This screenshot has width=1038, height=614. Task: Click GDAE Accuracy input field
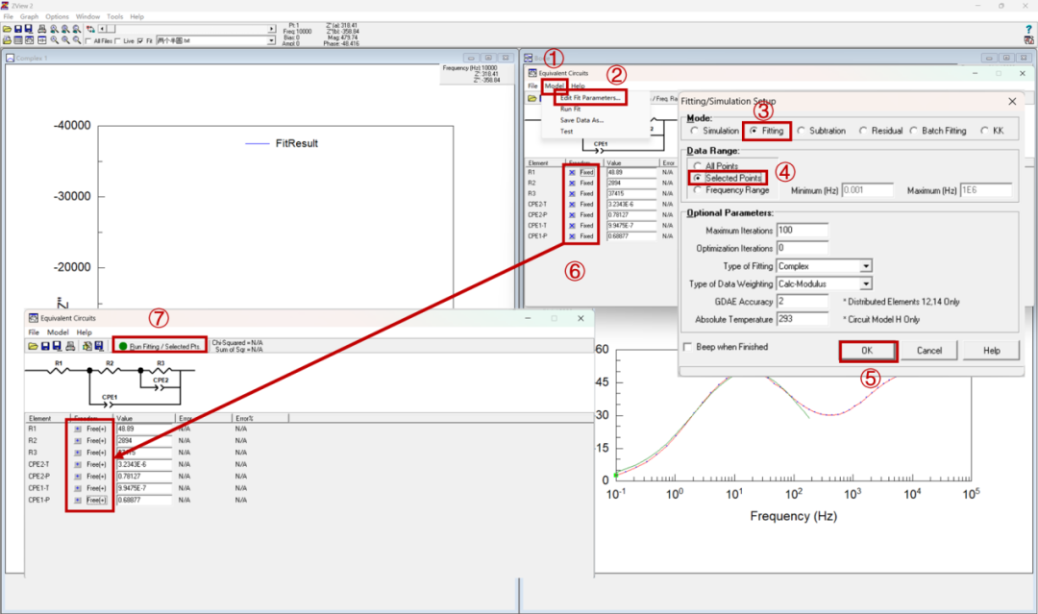coord(802,301)
